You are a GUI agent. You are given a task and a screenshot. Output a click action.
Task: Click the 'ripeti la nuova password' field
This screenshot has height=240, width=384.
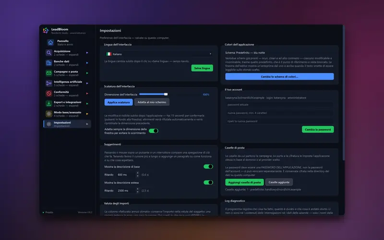pos(279,121)
